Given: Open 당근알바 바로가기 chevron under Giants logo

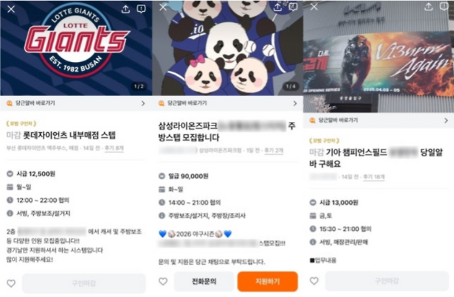Looking at the screenshot, I should (x=143, y=103).
